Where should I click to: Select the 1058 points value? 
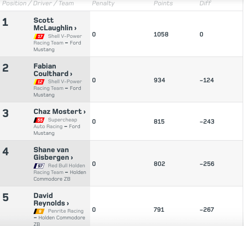161,34
